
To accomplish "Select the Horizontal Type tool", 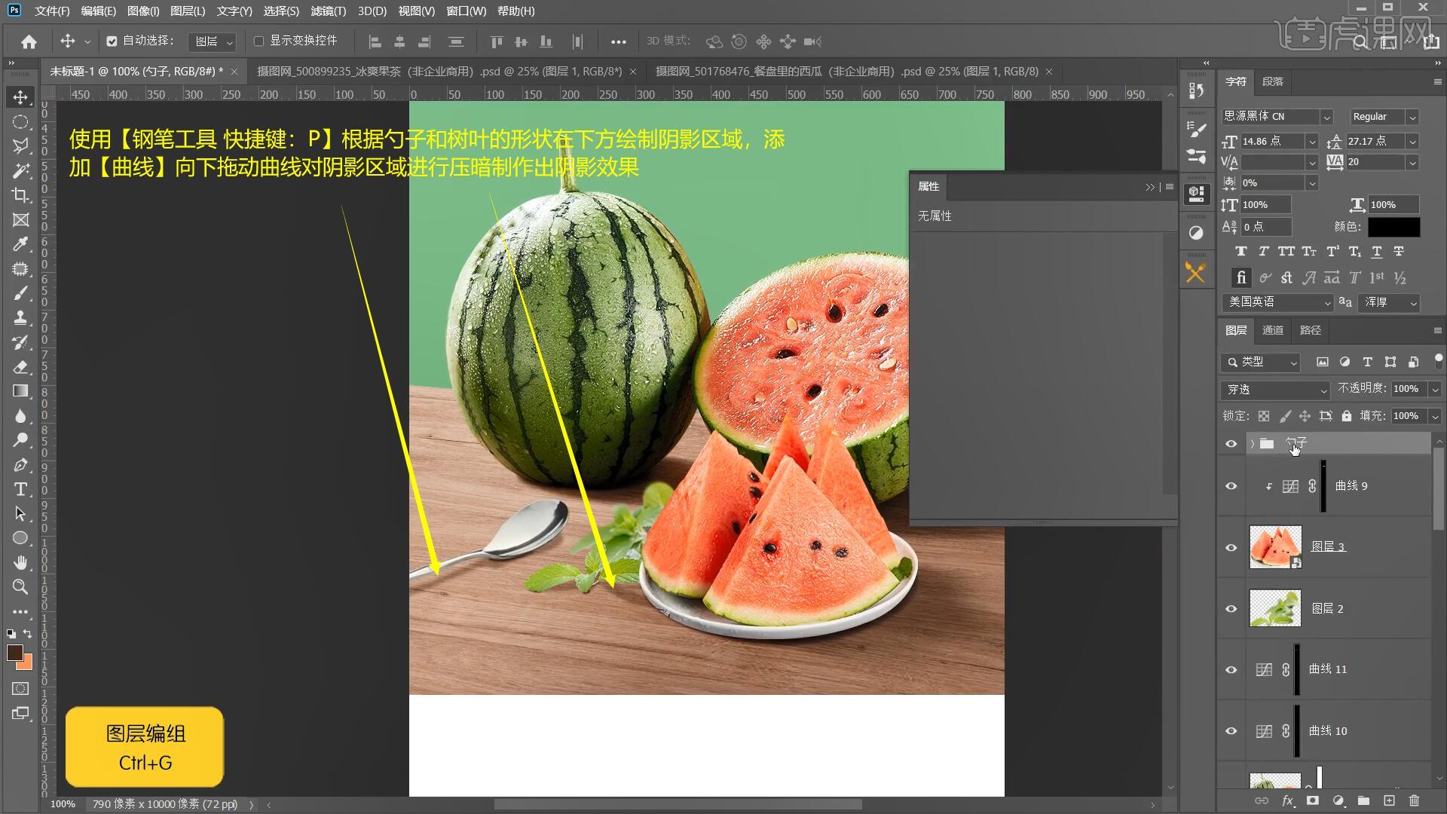I will pos(20,490).
